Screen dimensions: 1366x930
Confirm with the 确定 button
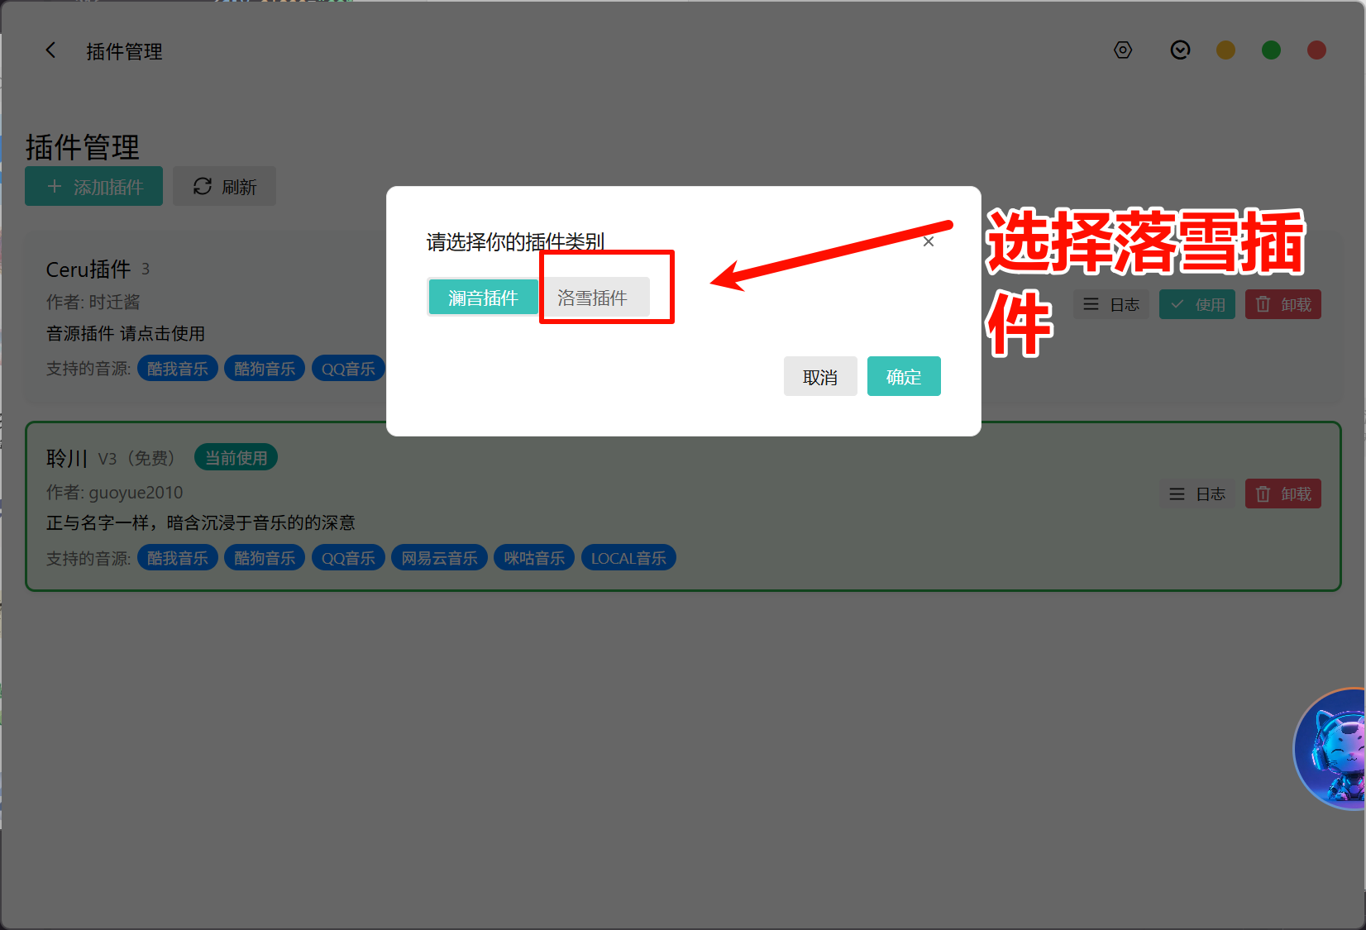903,377
